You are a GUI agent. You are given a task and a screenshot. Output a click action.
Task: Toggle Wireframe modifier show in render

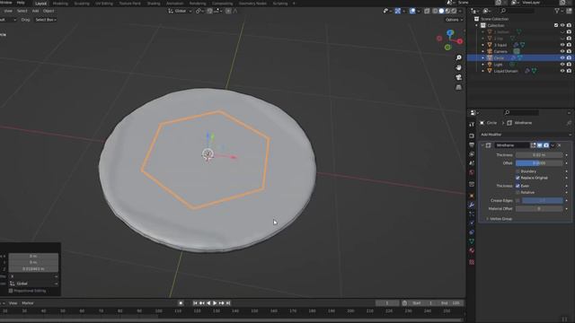click(x=546, y=145)
